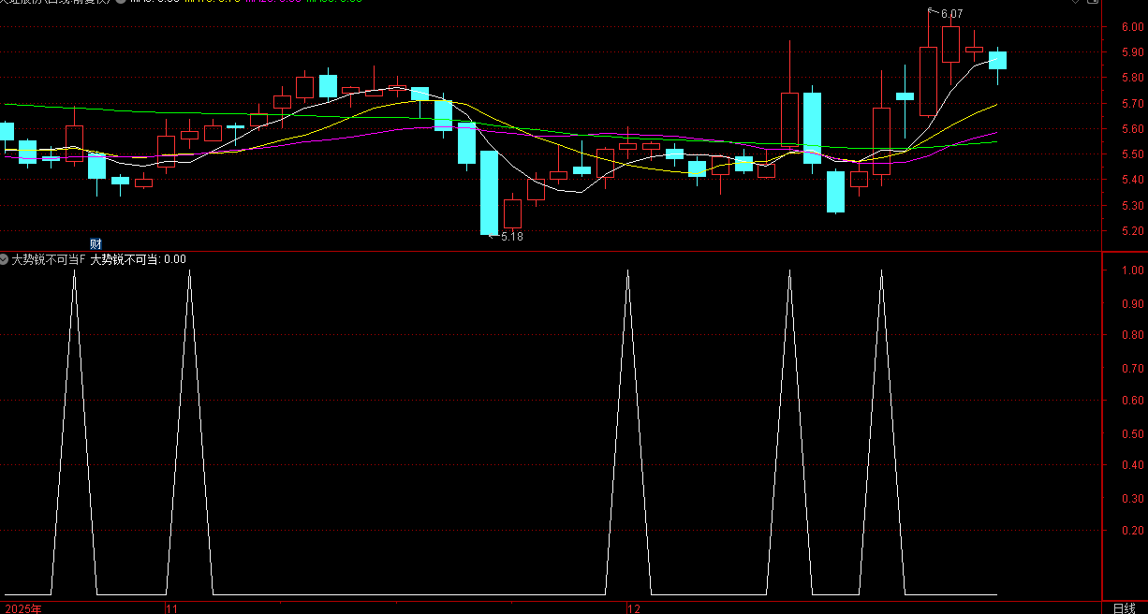This screenshot has width=1148, height=614.
Task: Open the 大势锐不可当F indicator dropdown arrow
Action: coord(5,259)
